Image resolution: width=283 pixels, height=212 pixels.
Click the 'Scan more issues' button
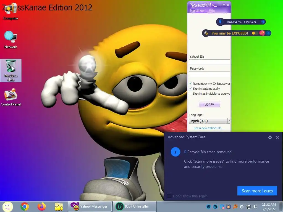pos(257,191)
